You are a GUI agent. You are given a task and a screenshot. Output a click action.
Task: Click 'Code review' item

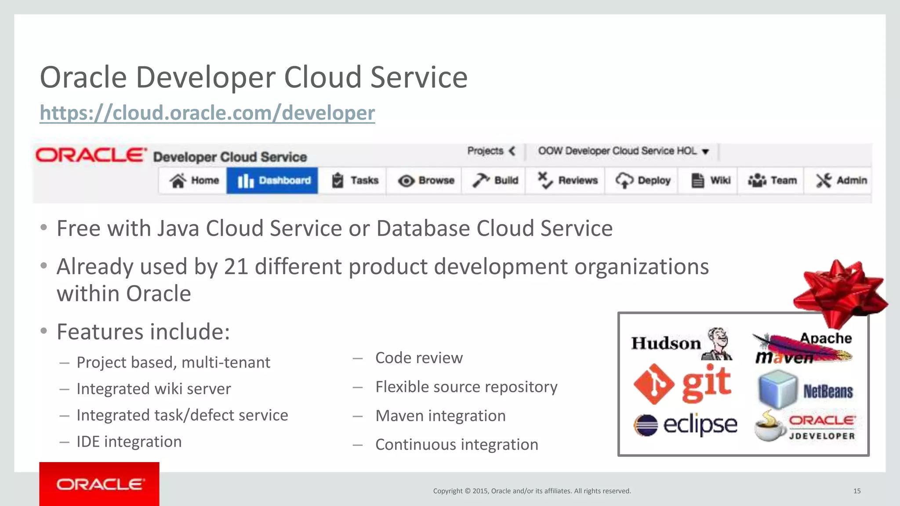[x=419, y=358]
